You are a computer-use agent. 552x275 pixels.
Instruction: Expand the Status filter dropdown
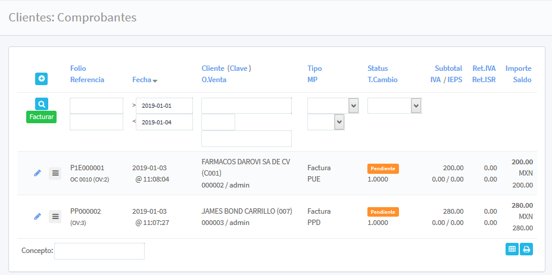394,106
